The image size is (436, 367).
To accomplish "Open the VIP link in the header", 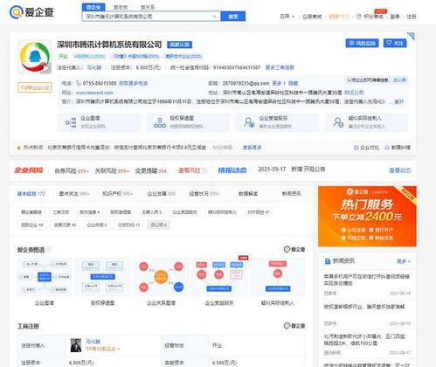I will (x=339, y=17).
